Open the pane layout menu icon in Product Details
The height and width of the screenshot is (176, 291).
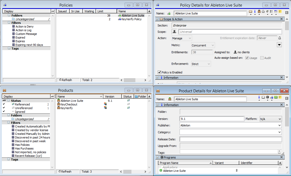coord(287,98)
